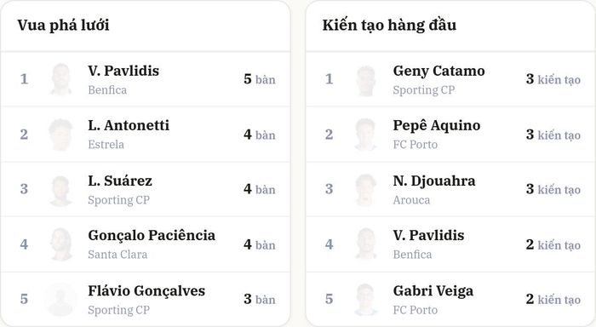
Task: Click Pepê Aquino player photo
Action: coord(366,135)
